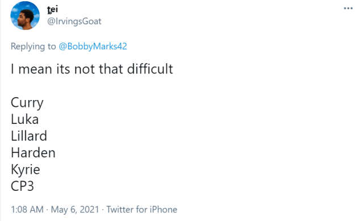Click the May 6, 2021 date
364x221 pixels.
coord(75,210)
